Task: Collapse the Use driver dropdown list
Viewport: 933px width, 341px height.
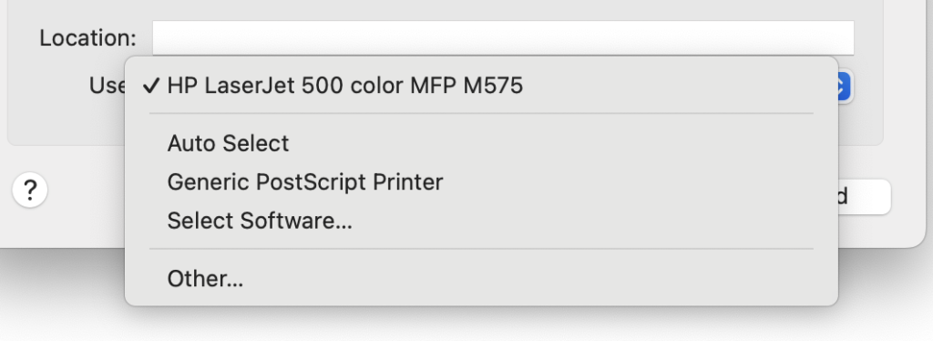Action: click(x=846, y=87)
